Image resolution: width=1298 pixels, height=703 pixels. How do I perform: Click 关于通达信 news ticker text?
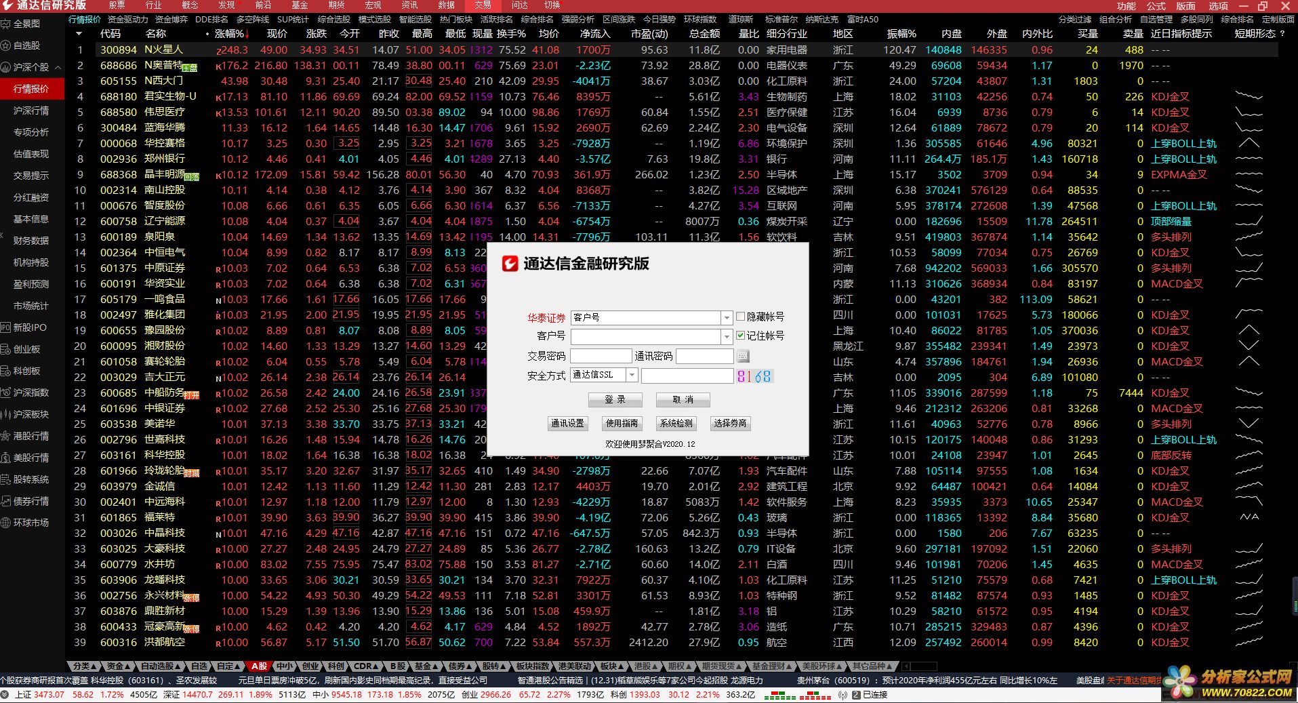pos(1135,680)
